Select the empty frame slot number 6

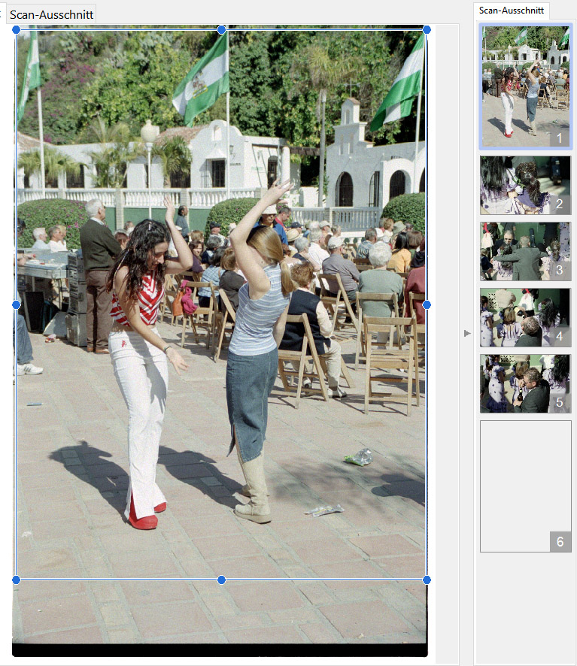tap(526, 486)
